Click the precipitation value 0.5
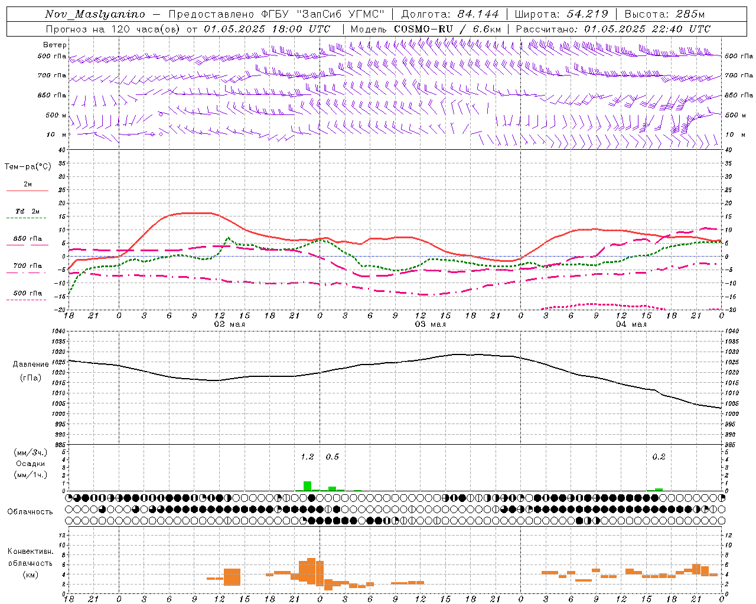 point(332,457)
